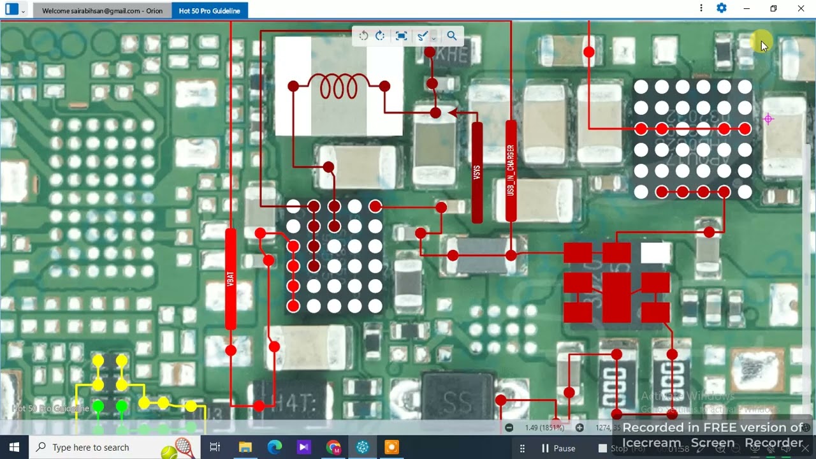This screenshot has height=459, width=816.
Task: Select the brush marking tool
Action: coord(421,36)
